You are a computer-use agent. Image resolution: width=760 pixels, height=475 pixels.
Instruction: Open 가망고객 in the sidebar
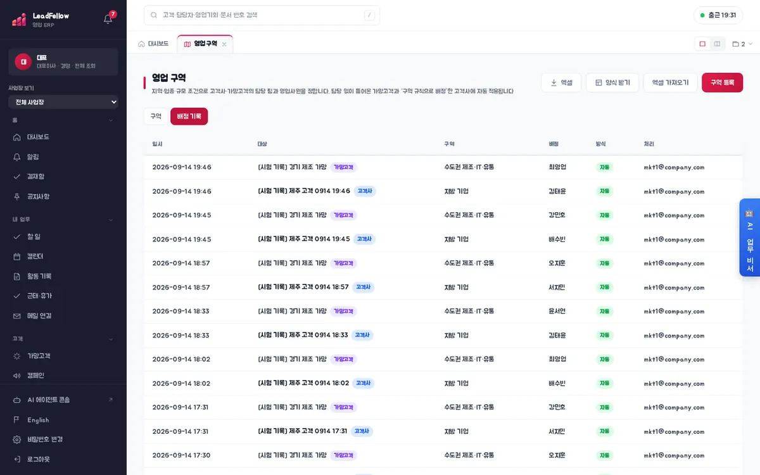tap(63, 356)
